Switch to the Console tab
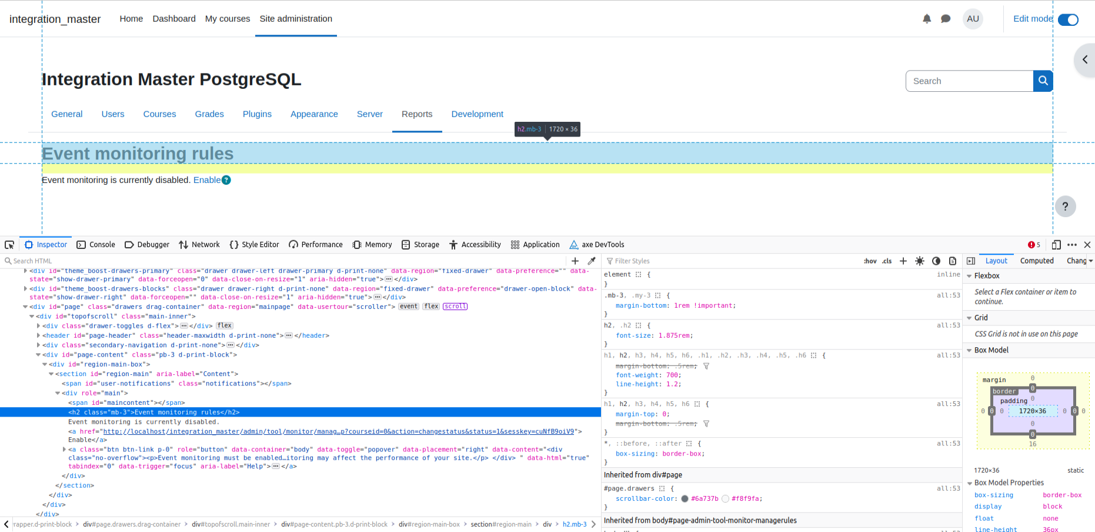The image size is (1095, 532). pyautogui.click(x=96, y=245)
